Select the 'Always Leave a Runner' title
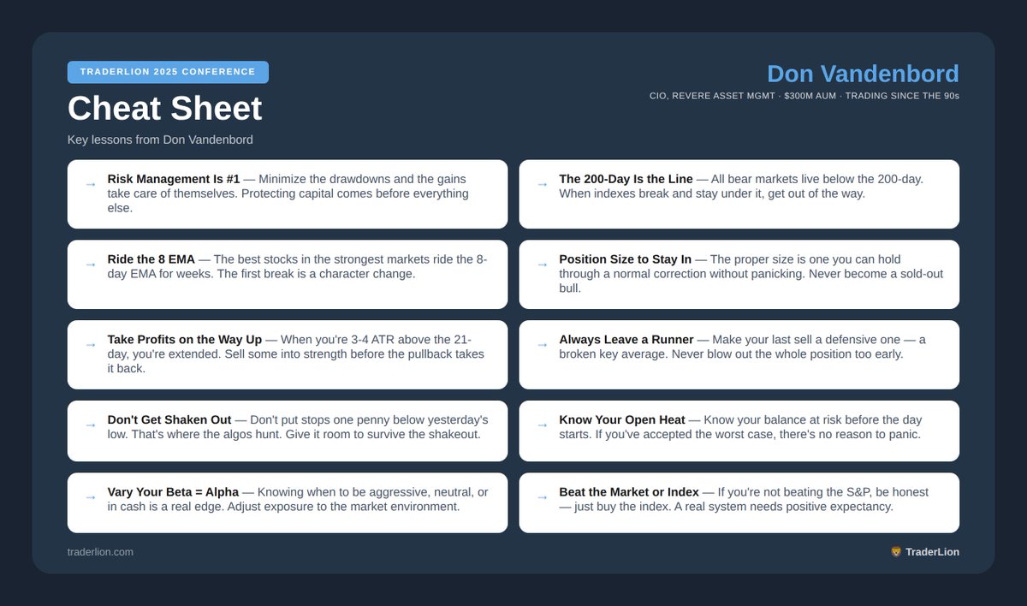Image resolution: width=1027 pixels, height=606 pixels. pos(628,340)
